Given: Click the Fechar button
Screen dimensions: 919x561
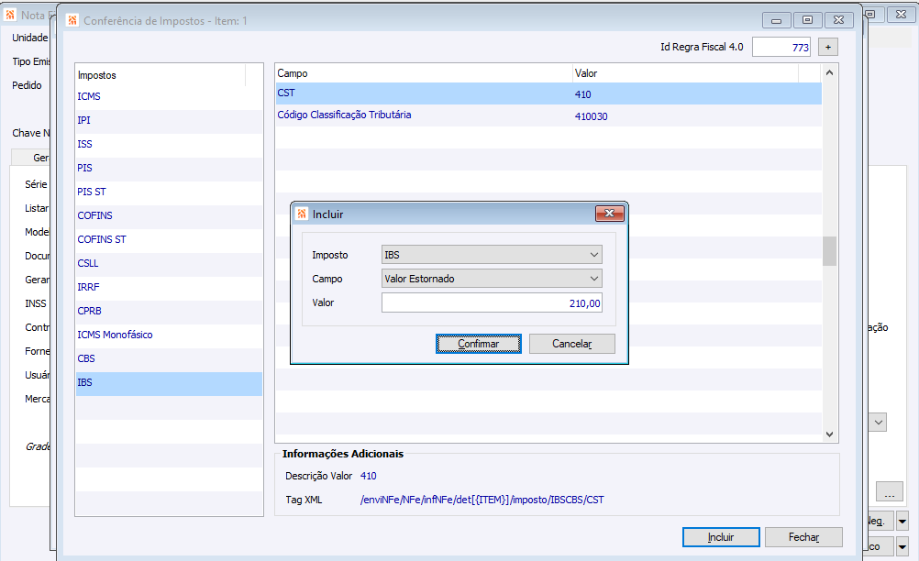Looking at the screenshot, I should point(803,537).
